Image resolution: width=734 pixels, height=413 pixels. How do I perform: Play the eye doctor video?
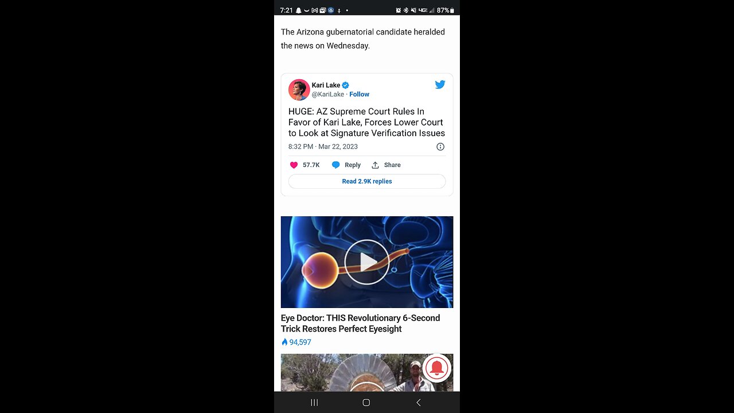coord(367,262)
